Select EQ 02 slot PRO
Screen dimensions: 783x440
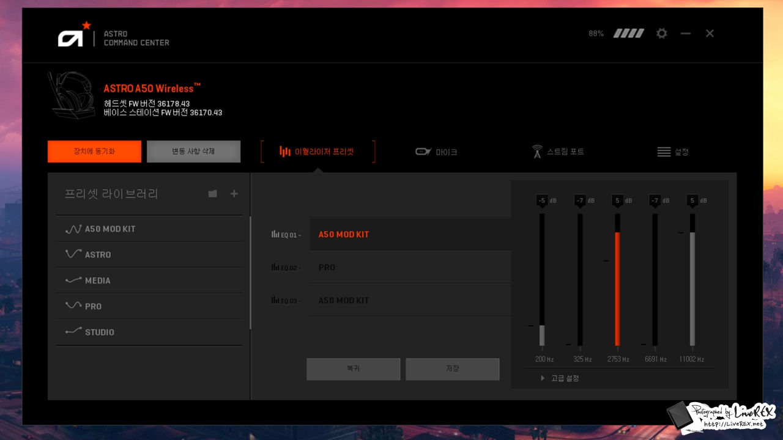pos(410,267)
